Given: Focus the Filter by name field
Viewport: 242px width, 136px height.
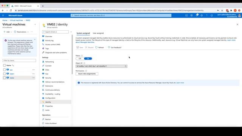Looking at the screenshot, I should point(19,60).
